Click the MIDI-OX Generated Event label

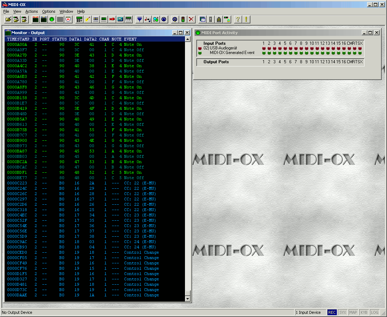click(x=232, y=53)
